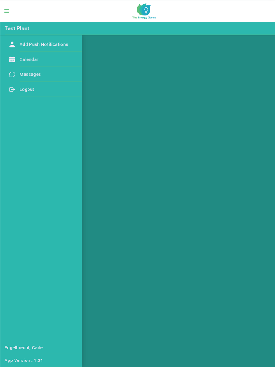
Task: Click the person icon beside Add Push Notifications
Action: (12, 44)
